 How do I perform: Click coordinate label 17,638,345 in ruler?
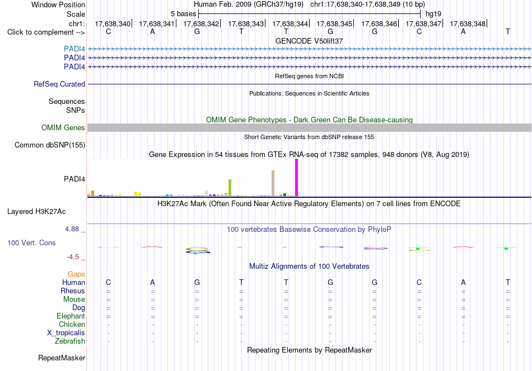coord(334,23)
